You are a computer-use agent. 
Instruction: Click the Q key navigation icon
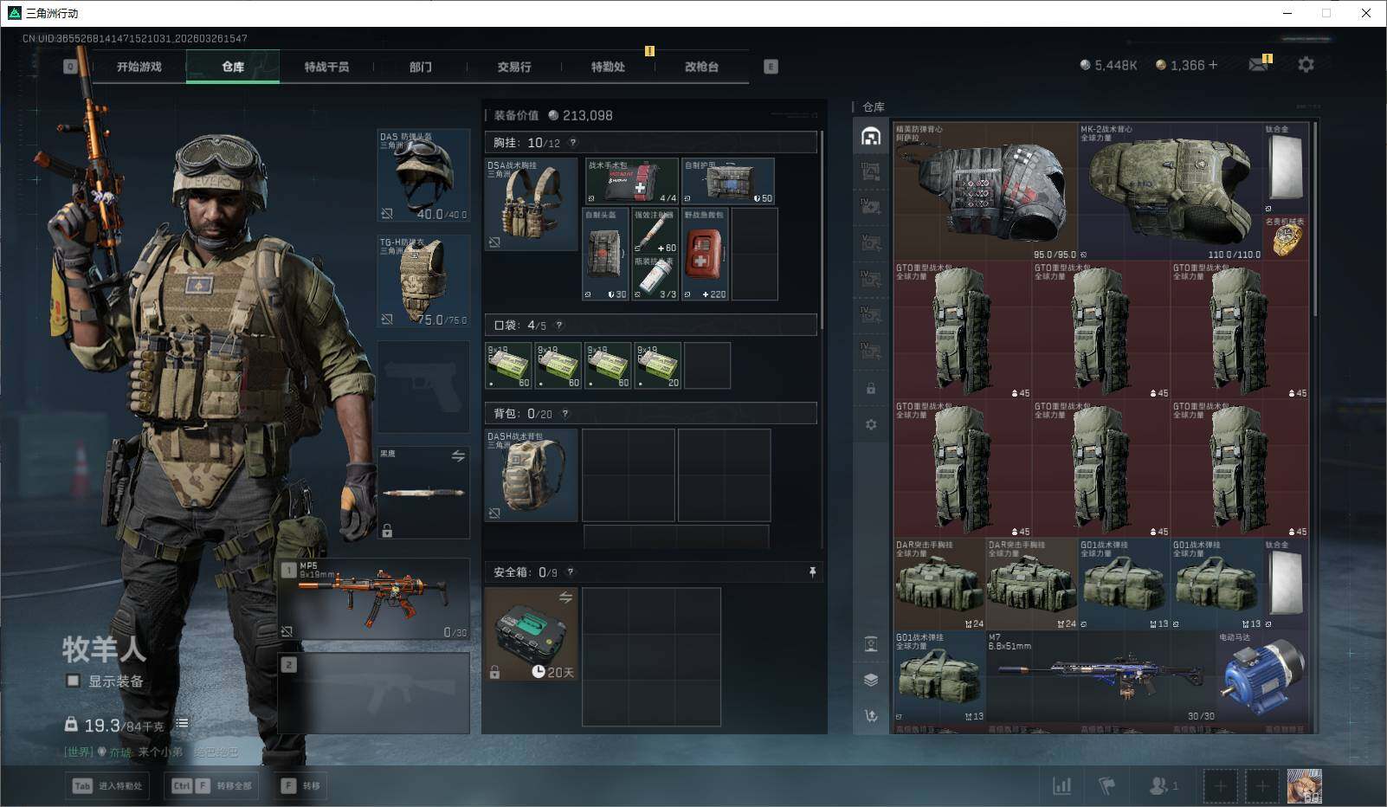pyautogui.click(x=70, y=67)
